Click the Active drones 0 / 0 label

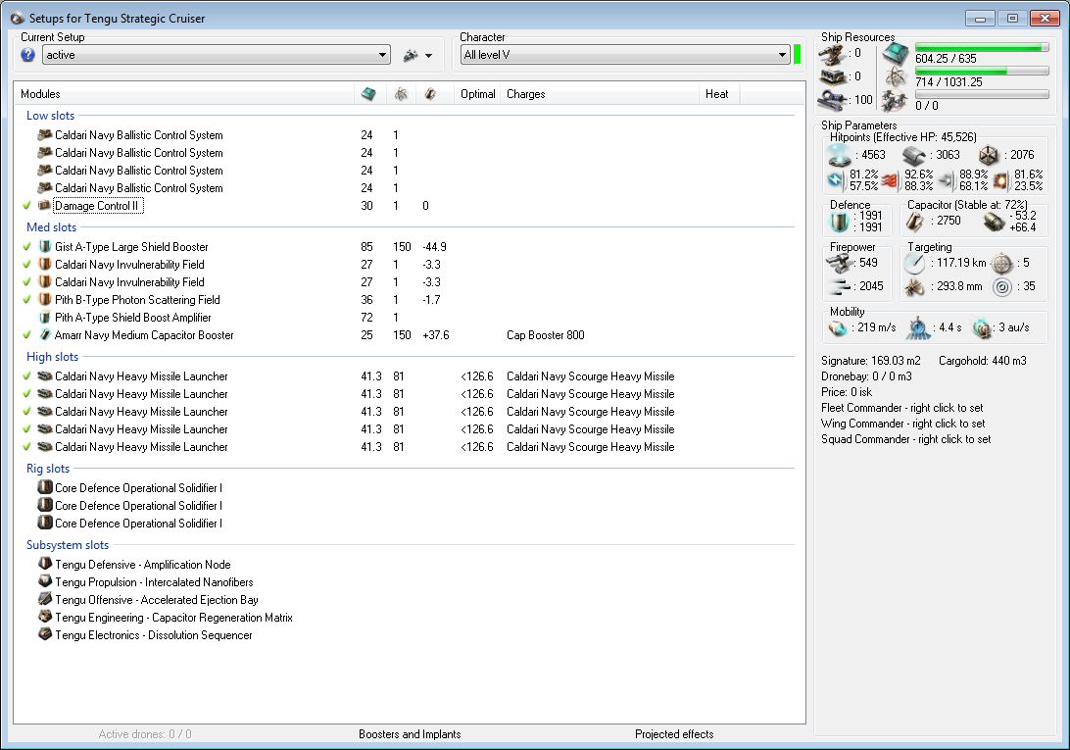pos(145,734)
